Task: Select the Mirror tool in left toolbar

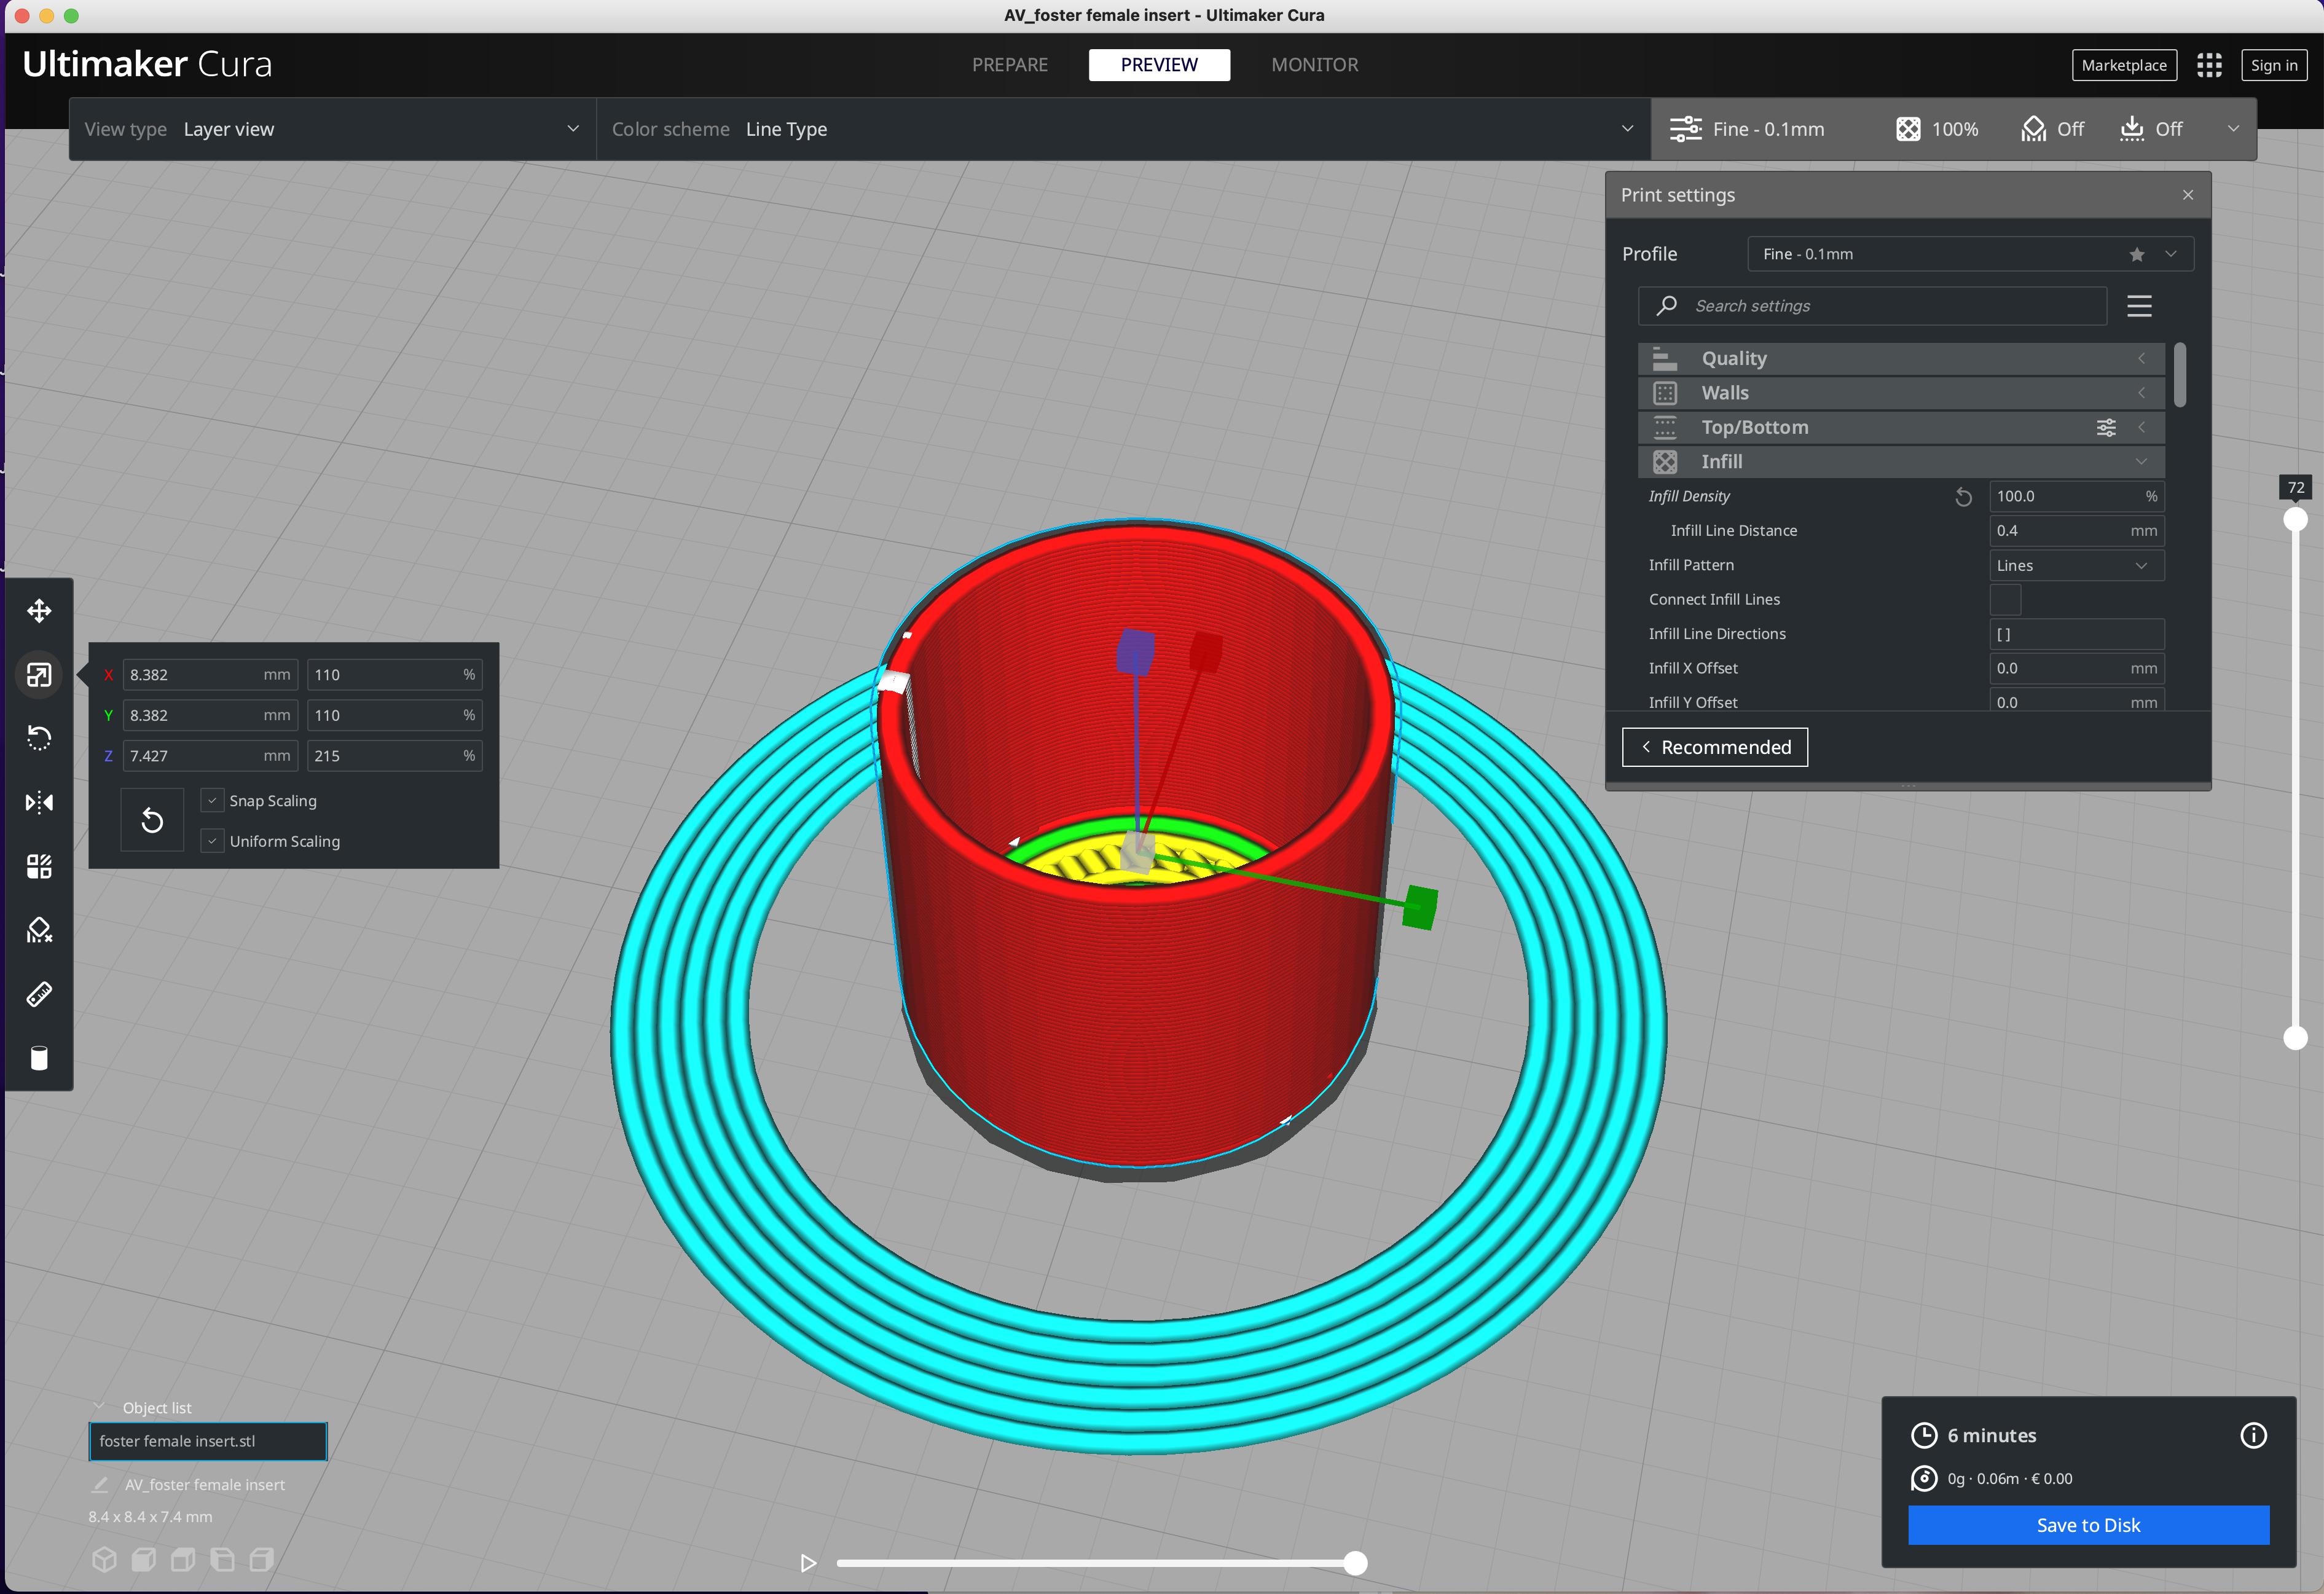Action: 39,802
